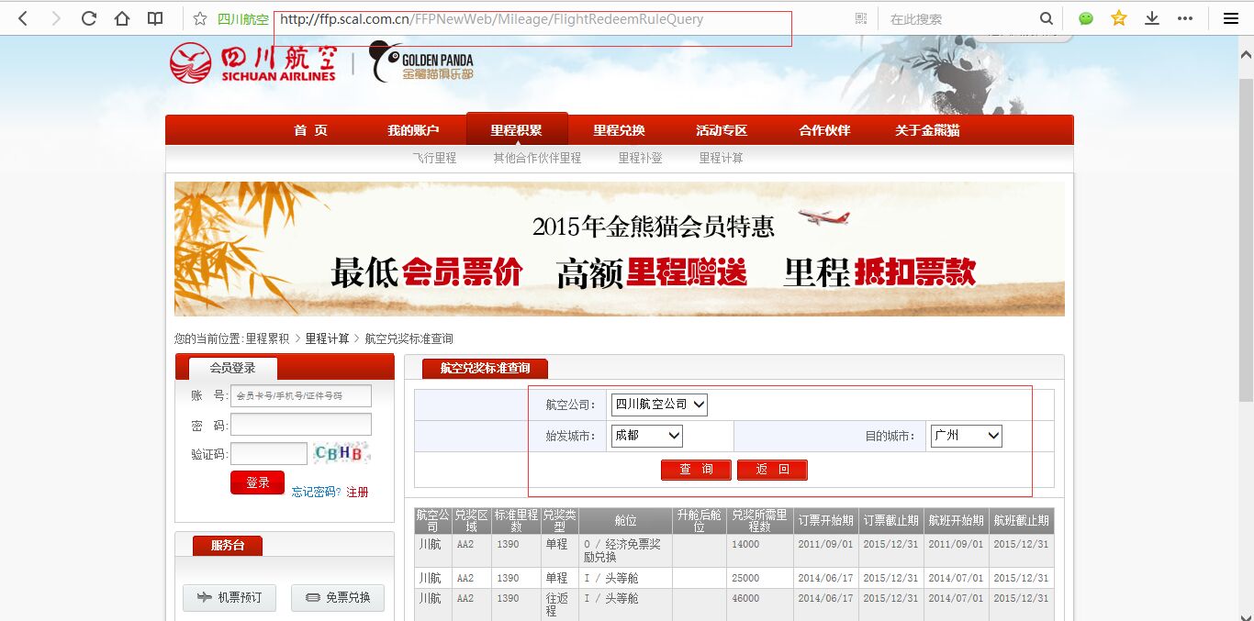Open the three-dots more tools icon
This screenshot has height=621, width=1254.
(x=1185, y=18)
